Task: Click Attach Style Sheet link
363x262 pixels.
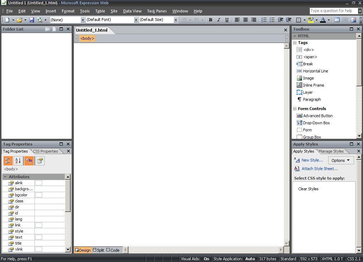Action: 320,169
